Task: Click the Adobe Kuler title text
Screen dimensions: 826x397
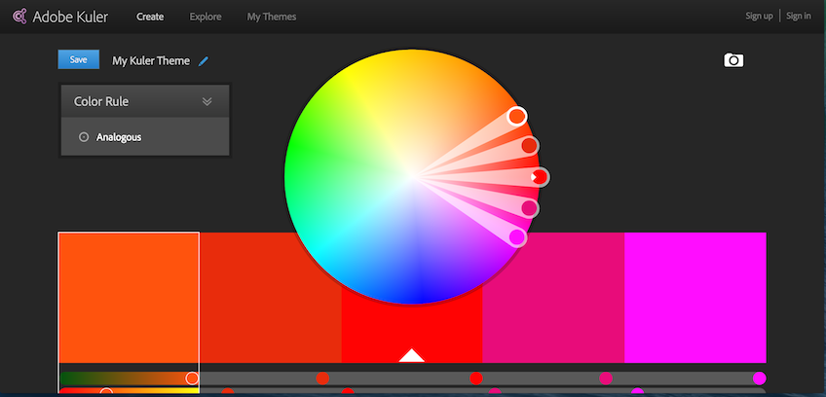Action: pos(70,17)
